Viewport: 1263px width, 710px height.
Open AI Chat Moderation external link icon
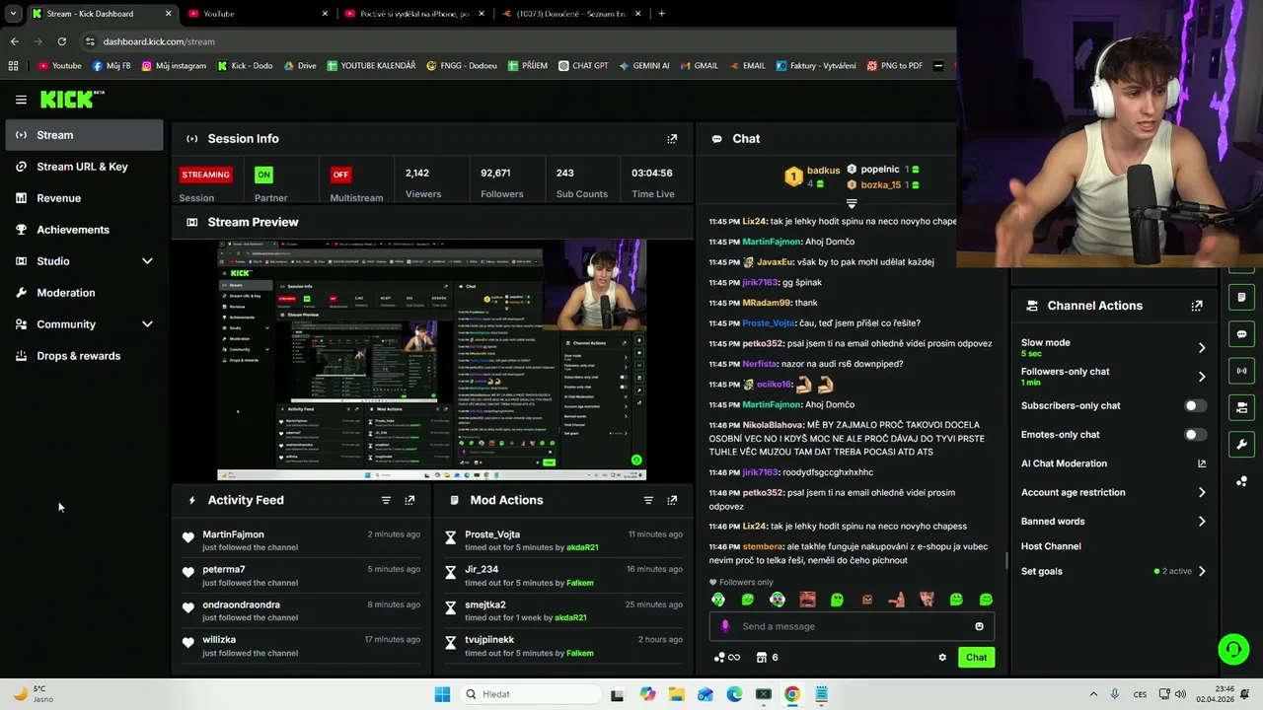(1202, 463)
